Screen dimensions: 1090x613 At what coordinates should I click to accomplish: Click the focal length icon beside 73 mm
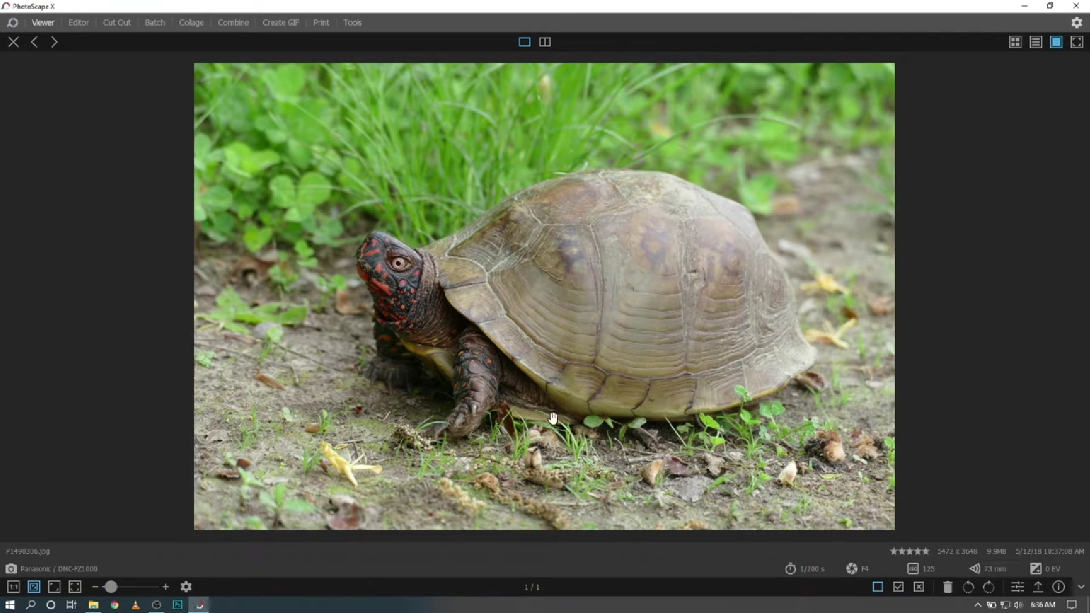coord(974,569)
